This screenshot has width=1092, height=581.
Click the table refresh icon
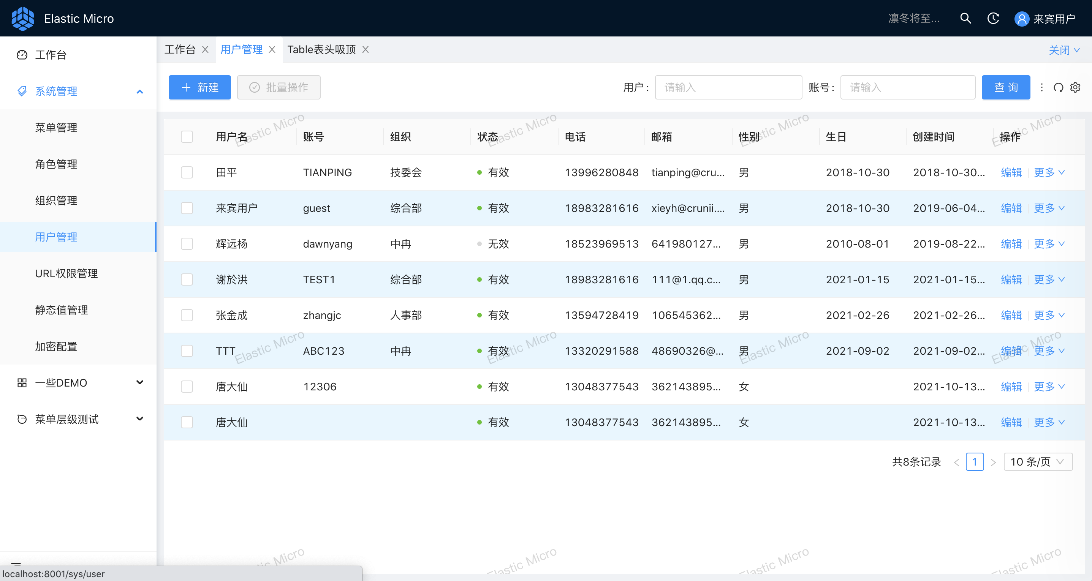pos(1058,87)
